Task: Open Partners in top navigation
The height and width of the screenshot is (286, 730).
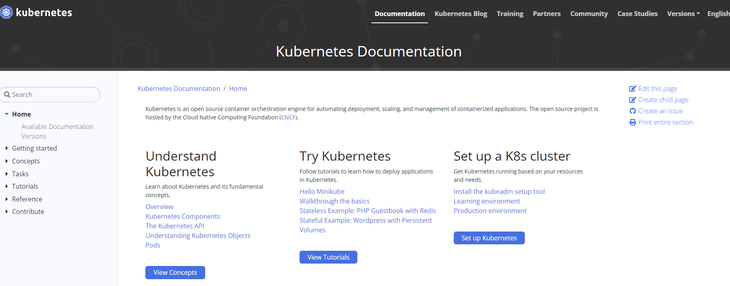Action: [546, 14]
